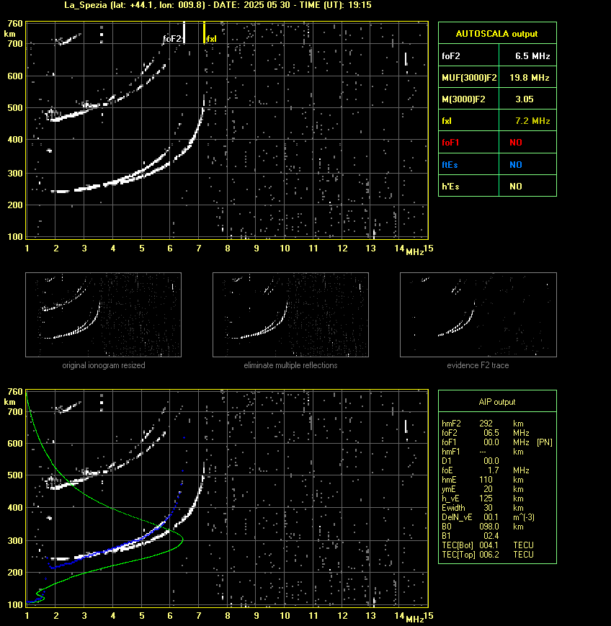Select the hmE 110 km row

(x=483, y=480)
